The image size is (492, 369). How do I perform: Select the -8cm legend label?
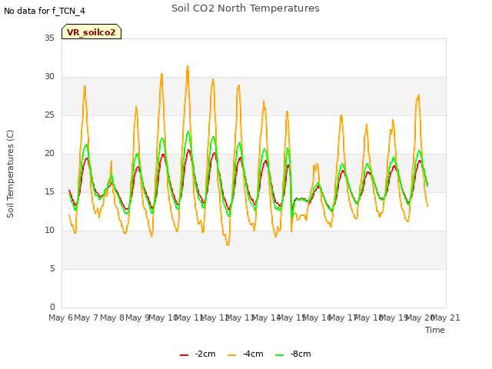click(301, 354)
